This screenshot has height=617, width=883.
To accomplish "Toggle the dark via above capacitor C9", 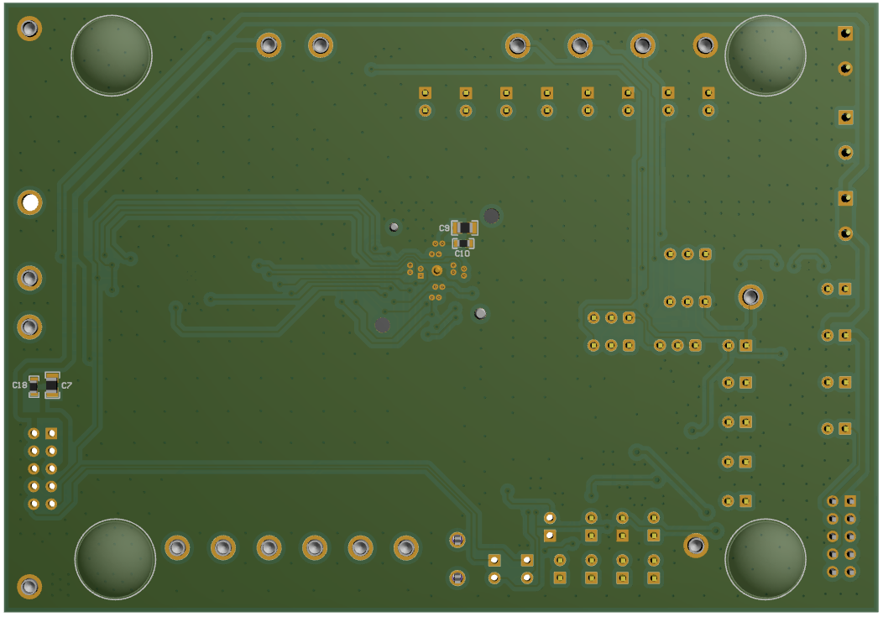I will [x=492, y=214].
